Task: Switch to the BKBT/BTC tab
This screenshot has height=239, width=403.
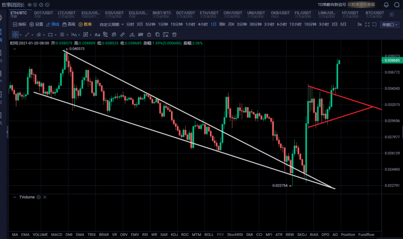Action: [x=162, y=14]
